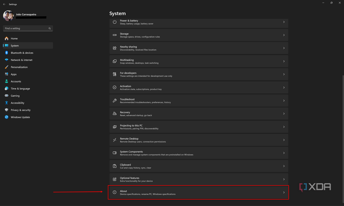
Task: Click the Multitasking windows icon
Action: (115, 61)
